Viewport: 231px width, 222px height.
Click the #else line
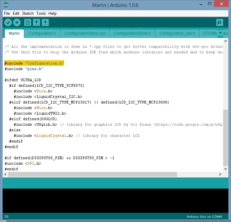15,130
